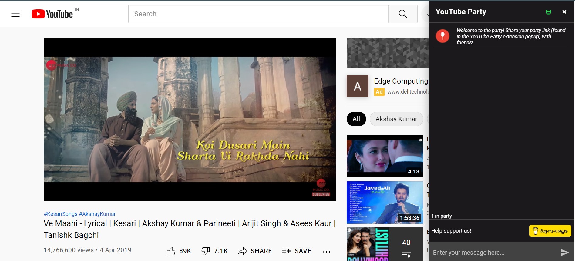Click the YouTube Party heading

tap(461, 12)
